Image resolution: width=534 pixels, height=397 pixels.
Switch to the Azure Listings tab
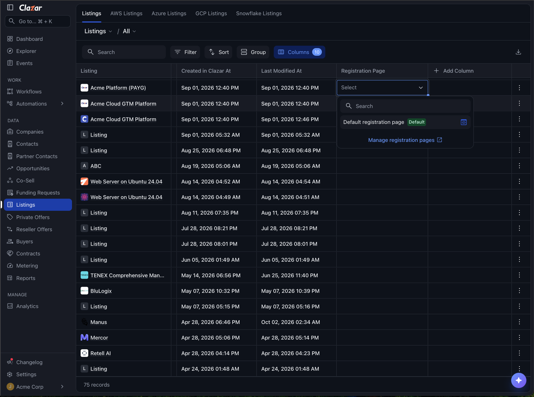click(x=169, y=13)
